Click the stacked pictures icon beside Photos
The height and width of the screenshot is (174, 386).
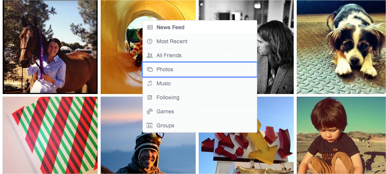click(x=150, y=69)
